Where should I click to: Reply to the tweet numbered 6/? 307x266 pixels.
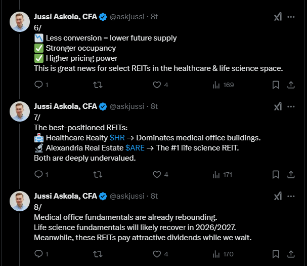pyautogui.click(x=38, y=85)
